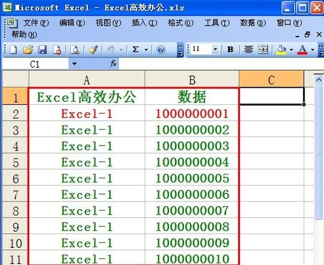Click the Excel workbook icon beside the File menu

pos(12,23)
